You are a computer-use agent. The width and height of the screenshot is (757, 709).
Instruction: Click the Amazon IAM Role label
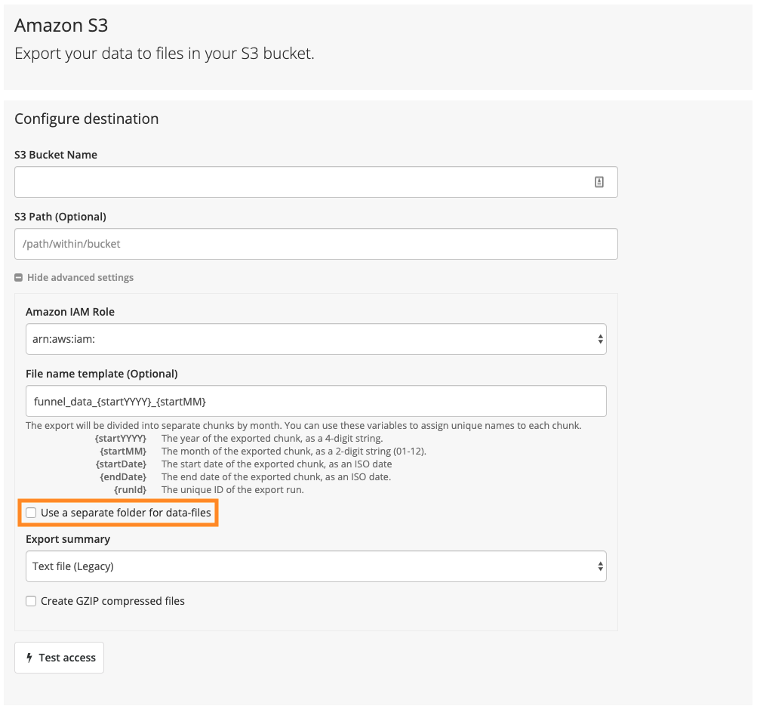(70, 312)
